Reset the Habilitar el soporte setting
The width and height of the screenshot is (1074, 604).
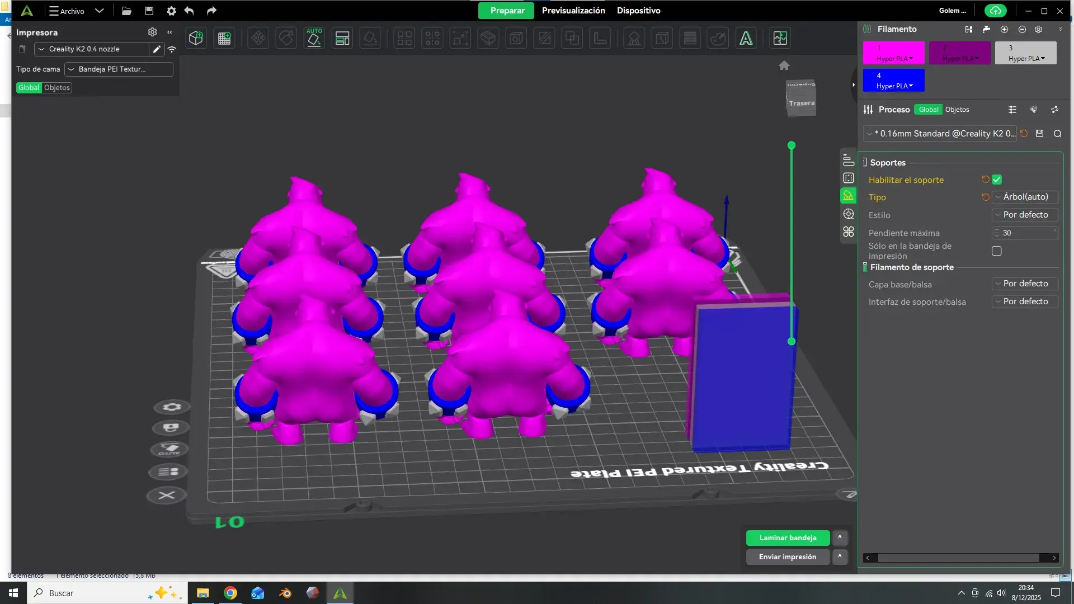coord(986,180)
